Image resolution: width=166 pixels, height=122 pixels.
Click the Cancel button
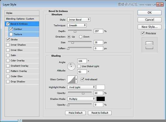click(x=149, y=20)
